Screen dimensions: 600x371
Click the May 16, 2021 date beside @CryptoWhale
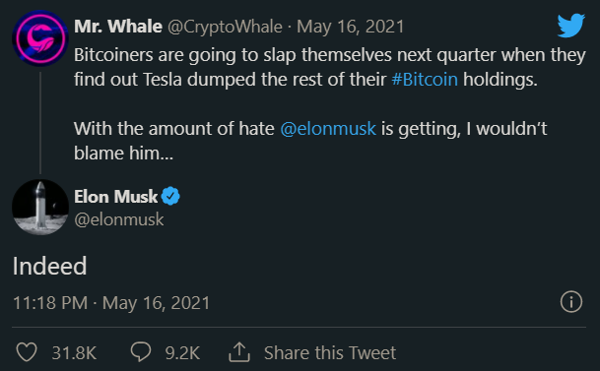coord(351,27)
